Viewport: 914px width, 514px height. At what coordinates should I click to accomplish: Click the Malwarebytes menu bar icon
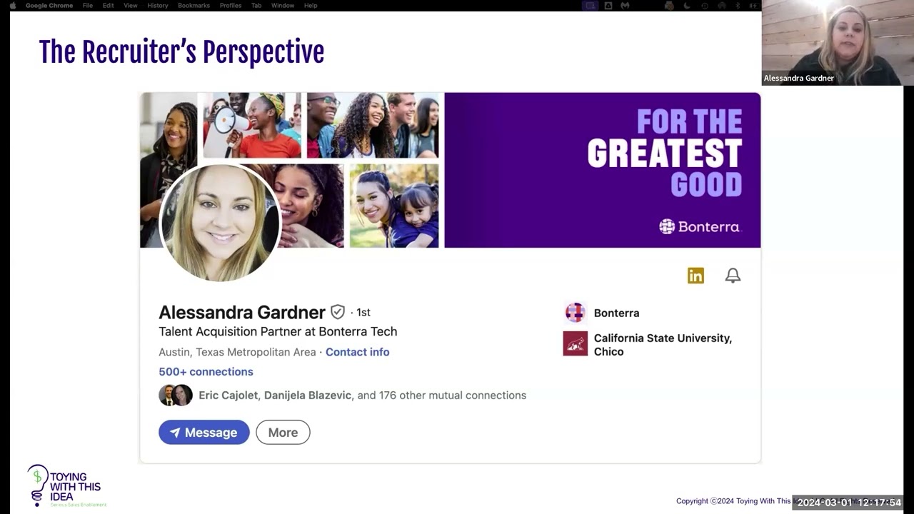coord(626,6)
